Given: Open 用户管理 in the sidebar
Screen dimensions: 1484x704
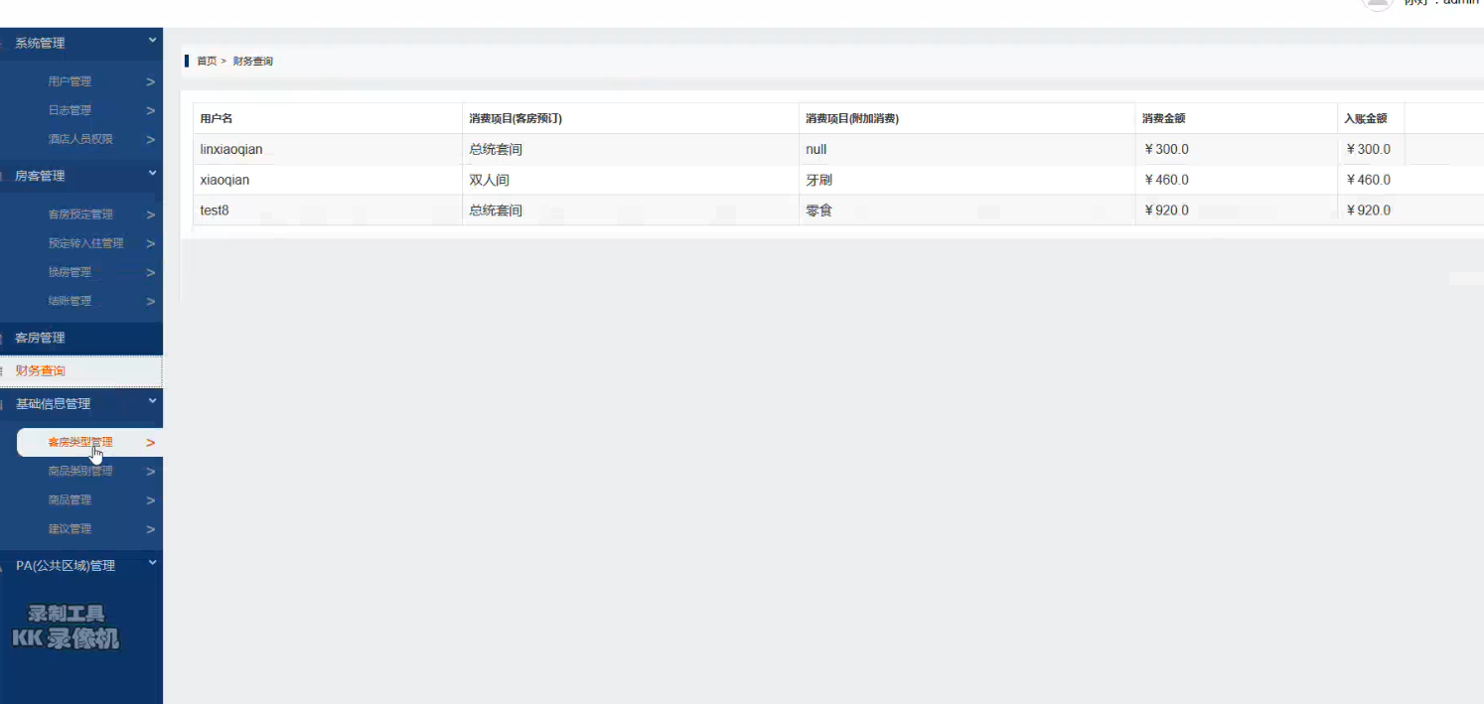Looking at the screenshot, I should [70, 81].
